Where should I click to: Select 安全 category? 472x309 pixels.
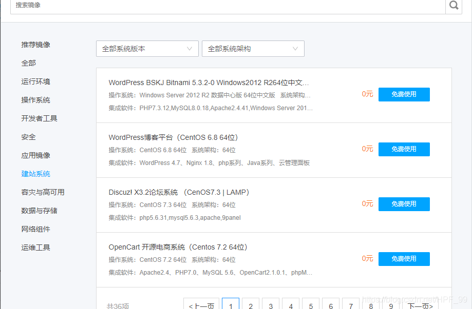tap(29, 137)
